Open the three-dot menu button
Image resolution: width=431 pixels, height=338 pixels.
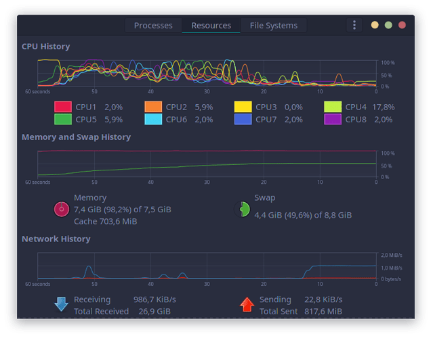(354, 25)
